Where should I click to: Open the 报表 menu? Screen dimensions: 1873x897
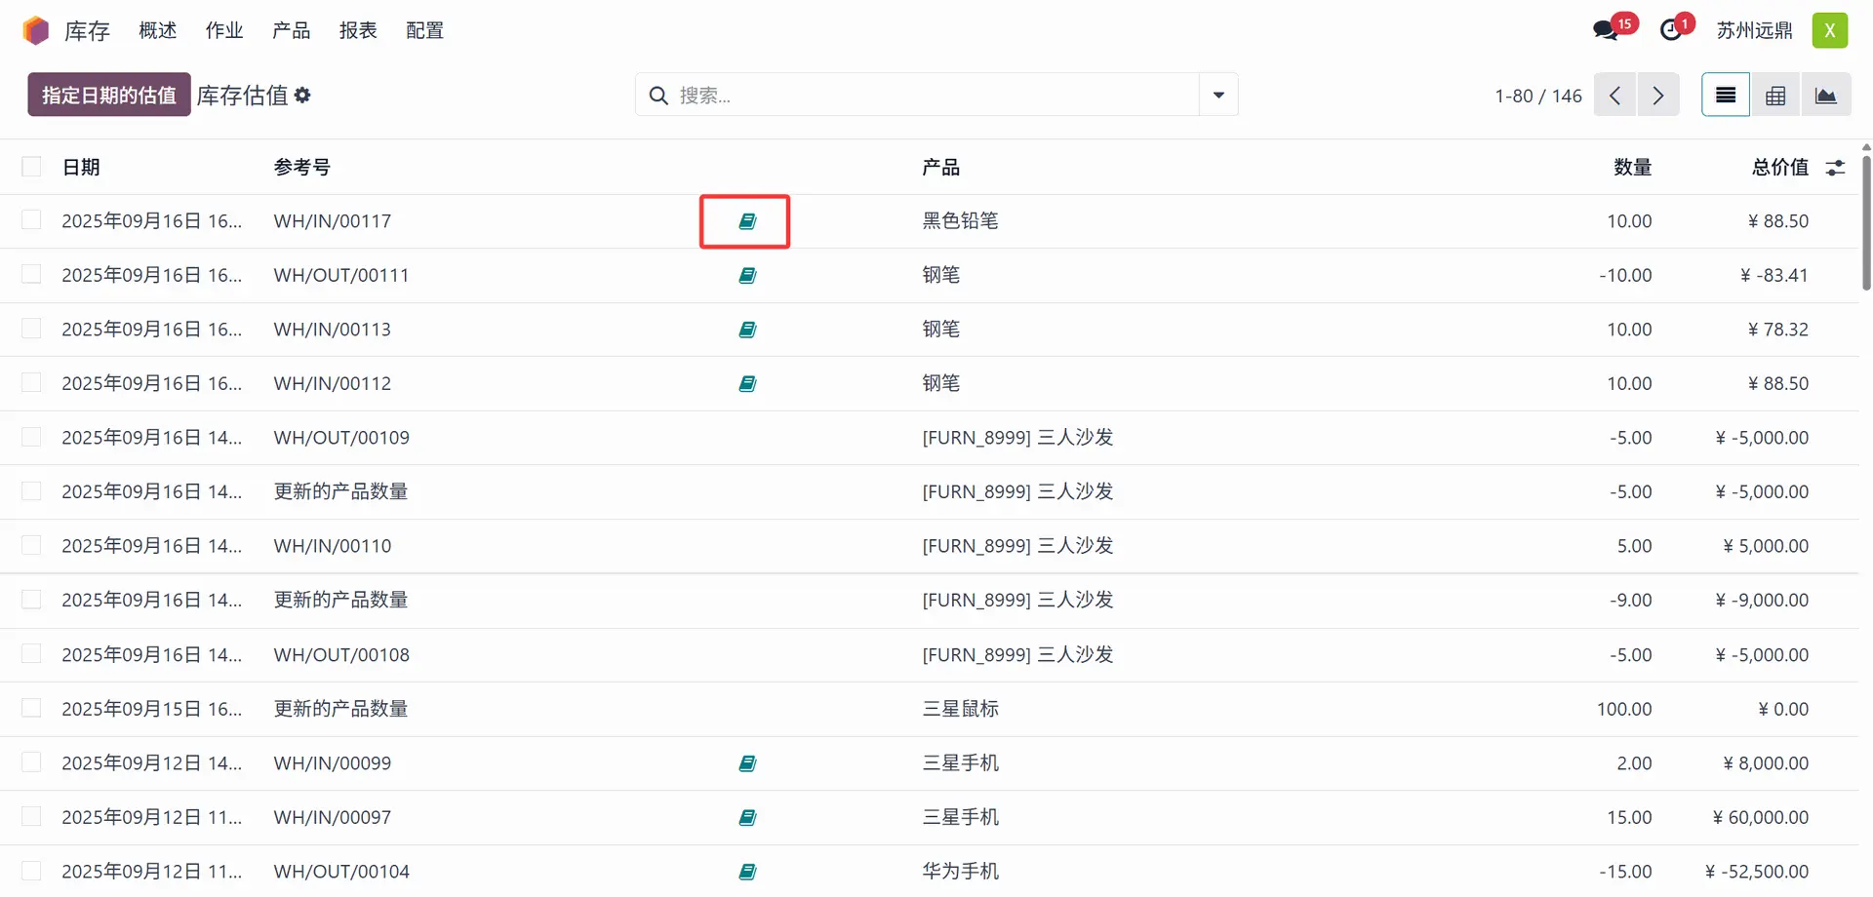click(358, 30)
